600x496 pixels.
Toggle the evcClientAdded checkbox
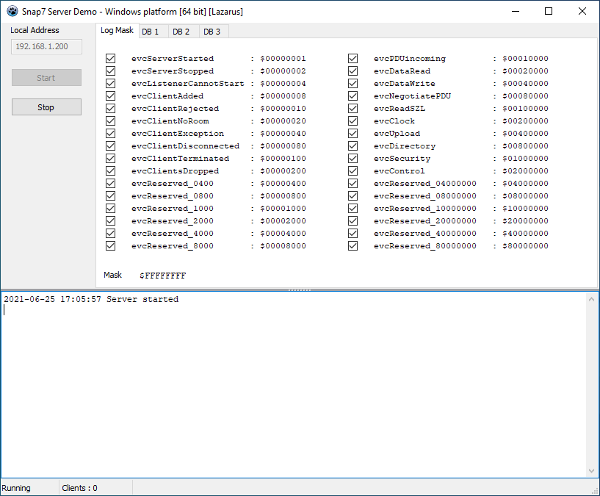(x=111, y=96)
